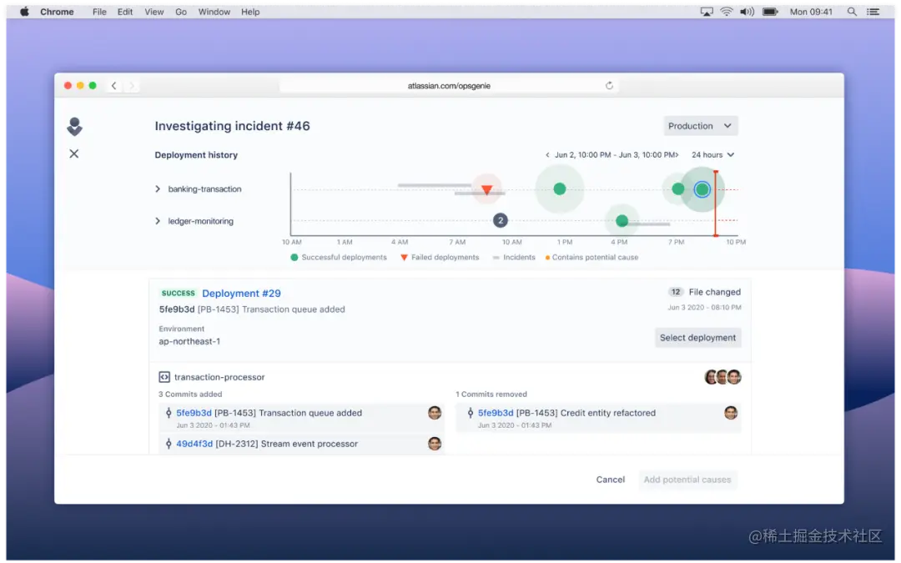
Task: Open the Edit menu
Action: [x=124, y=12]
